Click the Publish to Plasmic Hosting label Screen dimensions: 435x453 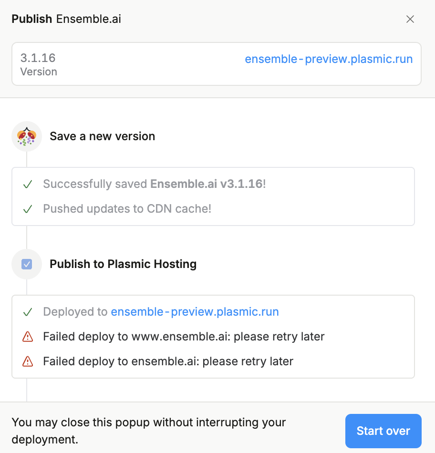123,264
